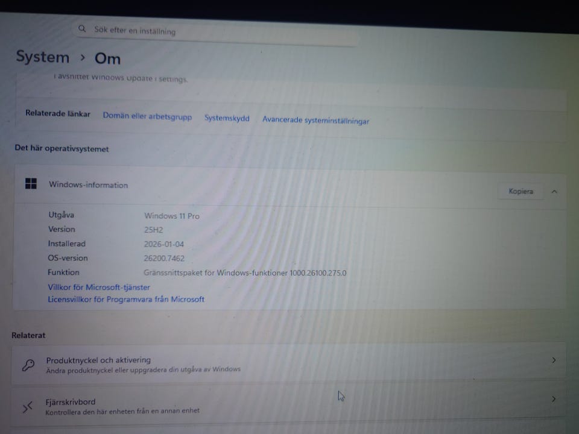579x434 pixels.
Task: Collapse the Windows-information section chevron
Action: coord(554,192)
